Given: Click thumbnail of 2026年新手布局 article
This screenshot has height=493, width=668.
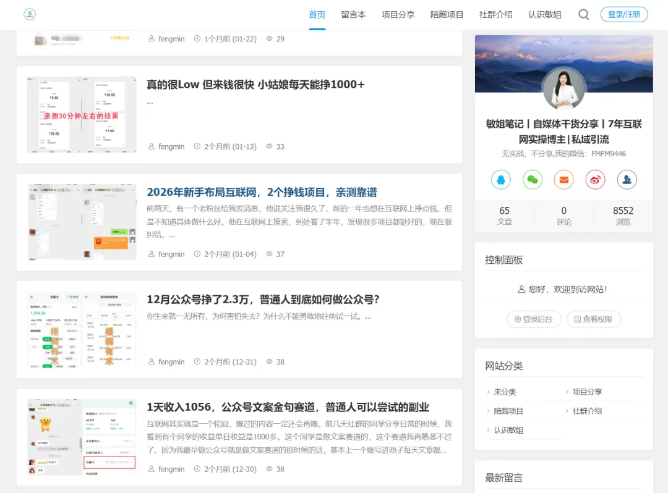Looking at the screenshot, I should (x=82, y=222).
